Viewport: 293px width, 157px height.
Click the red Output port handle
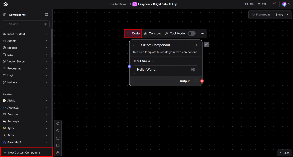pos(202,81)
